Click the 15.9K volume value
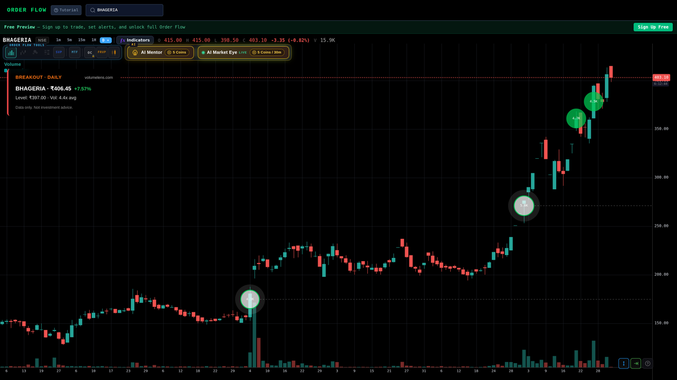The height and width of the screenshot is (380, 677). coord(327,40)
